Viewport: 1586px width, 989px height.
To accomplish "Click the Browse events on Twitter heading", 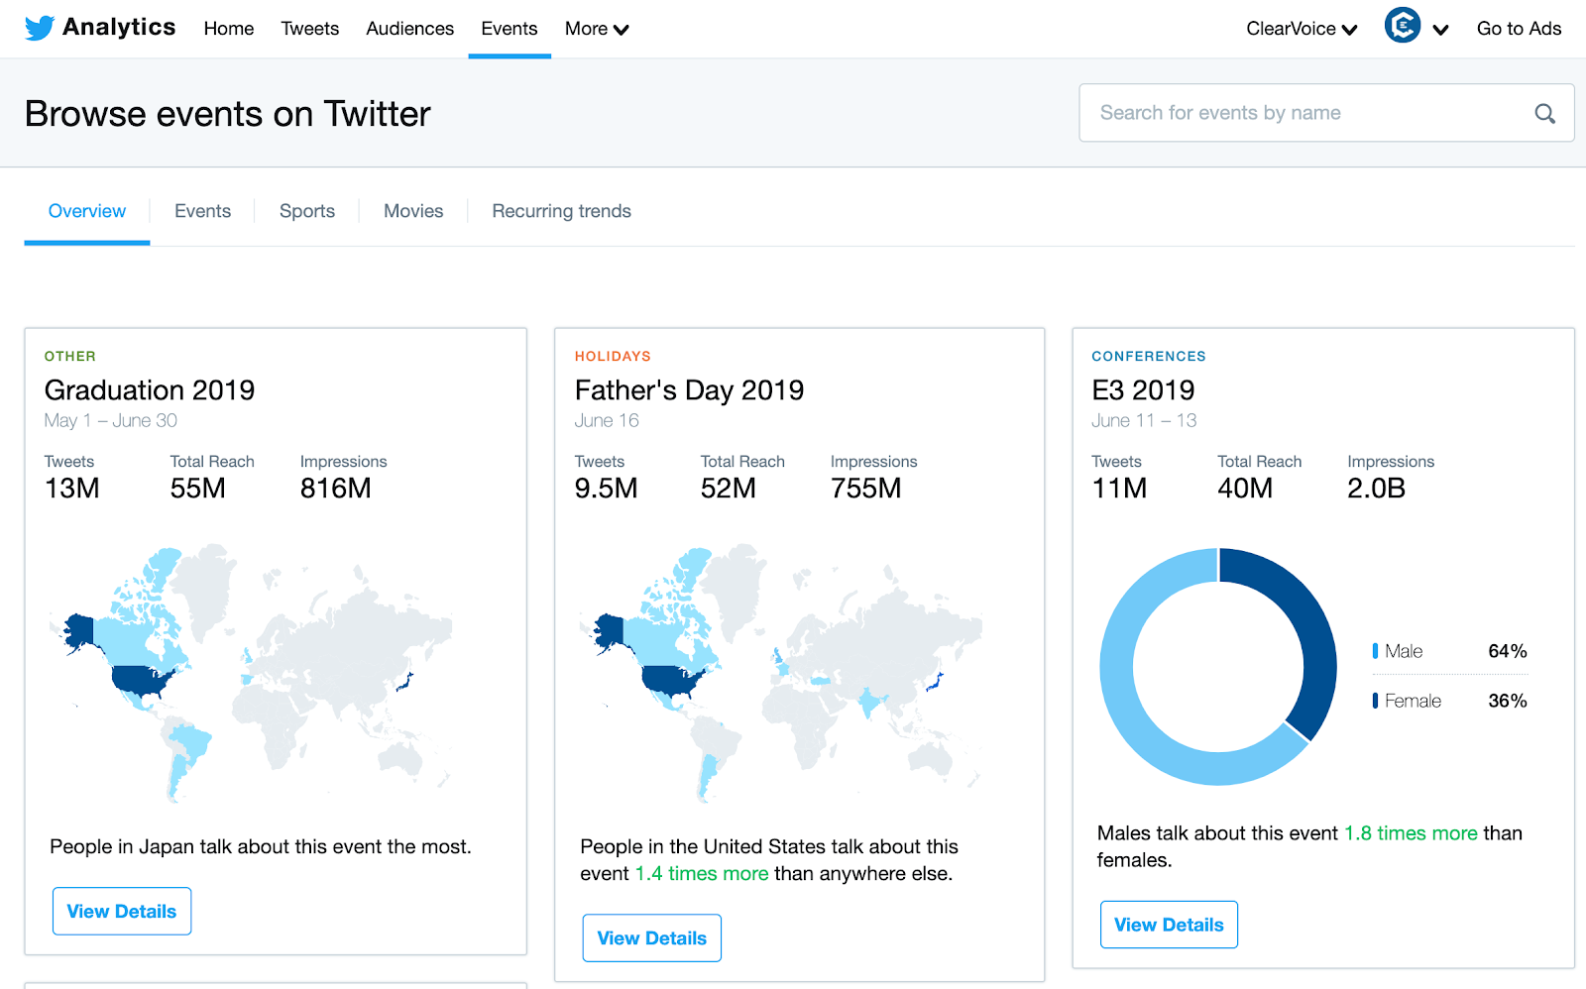I will [x=228, y=114].
